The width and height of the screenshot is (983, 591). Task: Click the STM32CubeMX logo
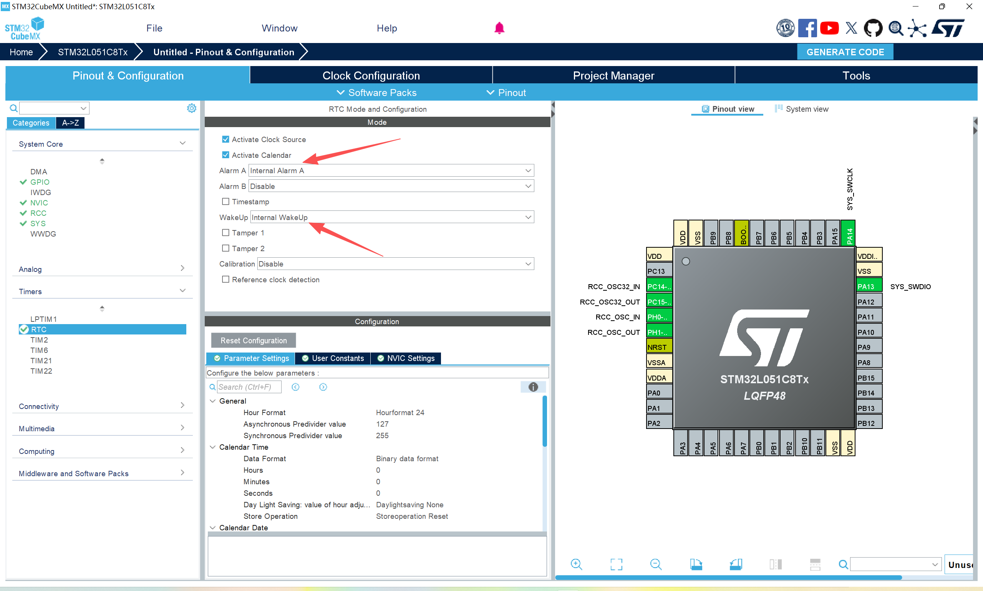24,28
